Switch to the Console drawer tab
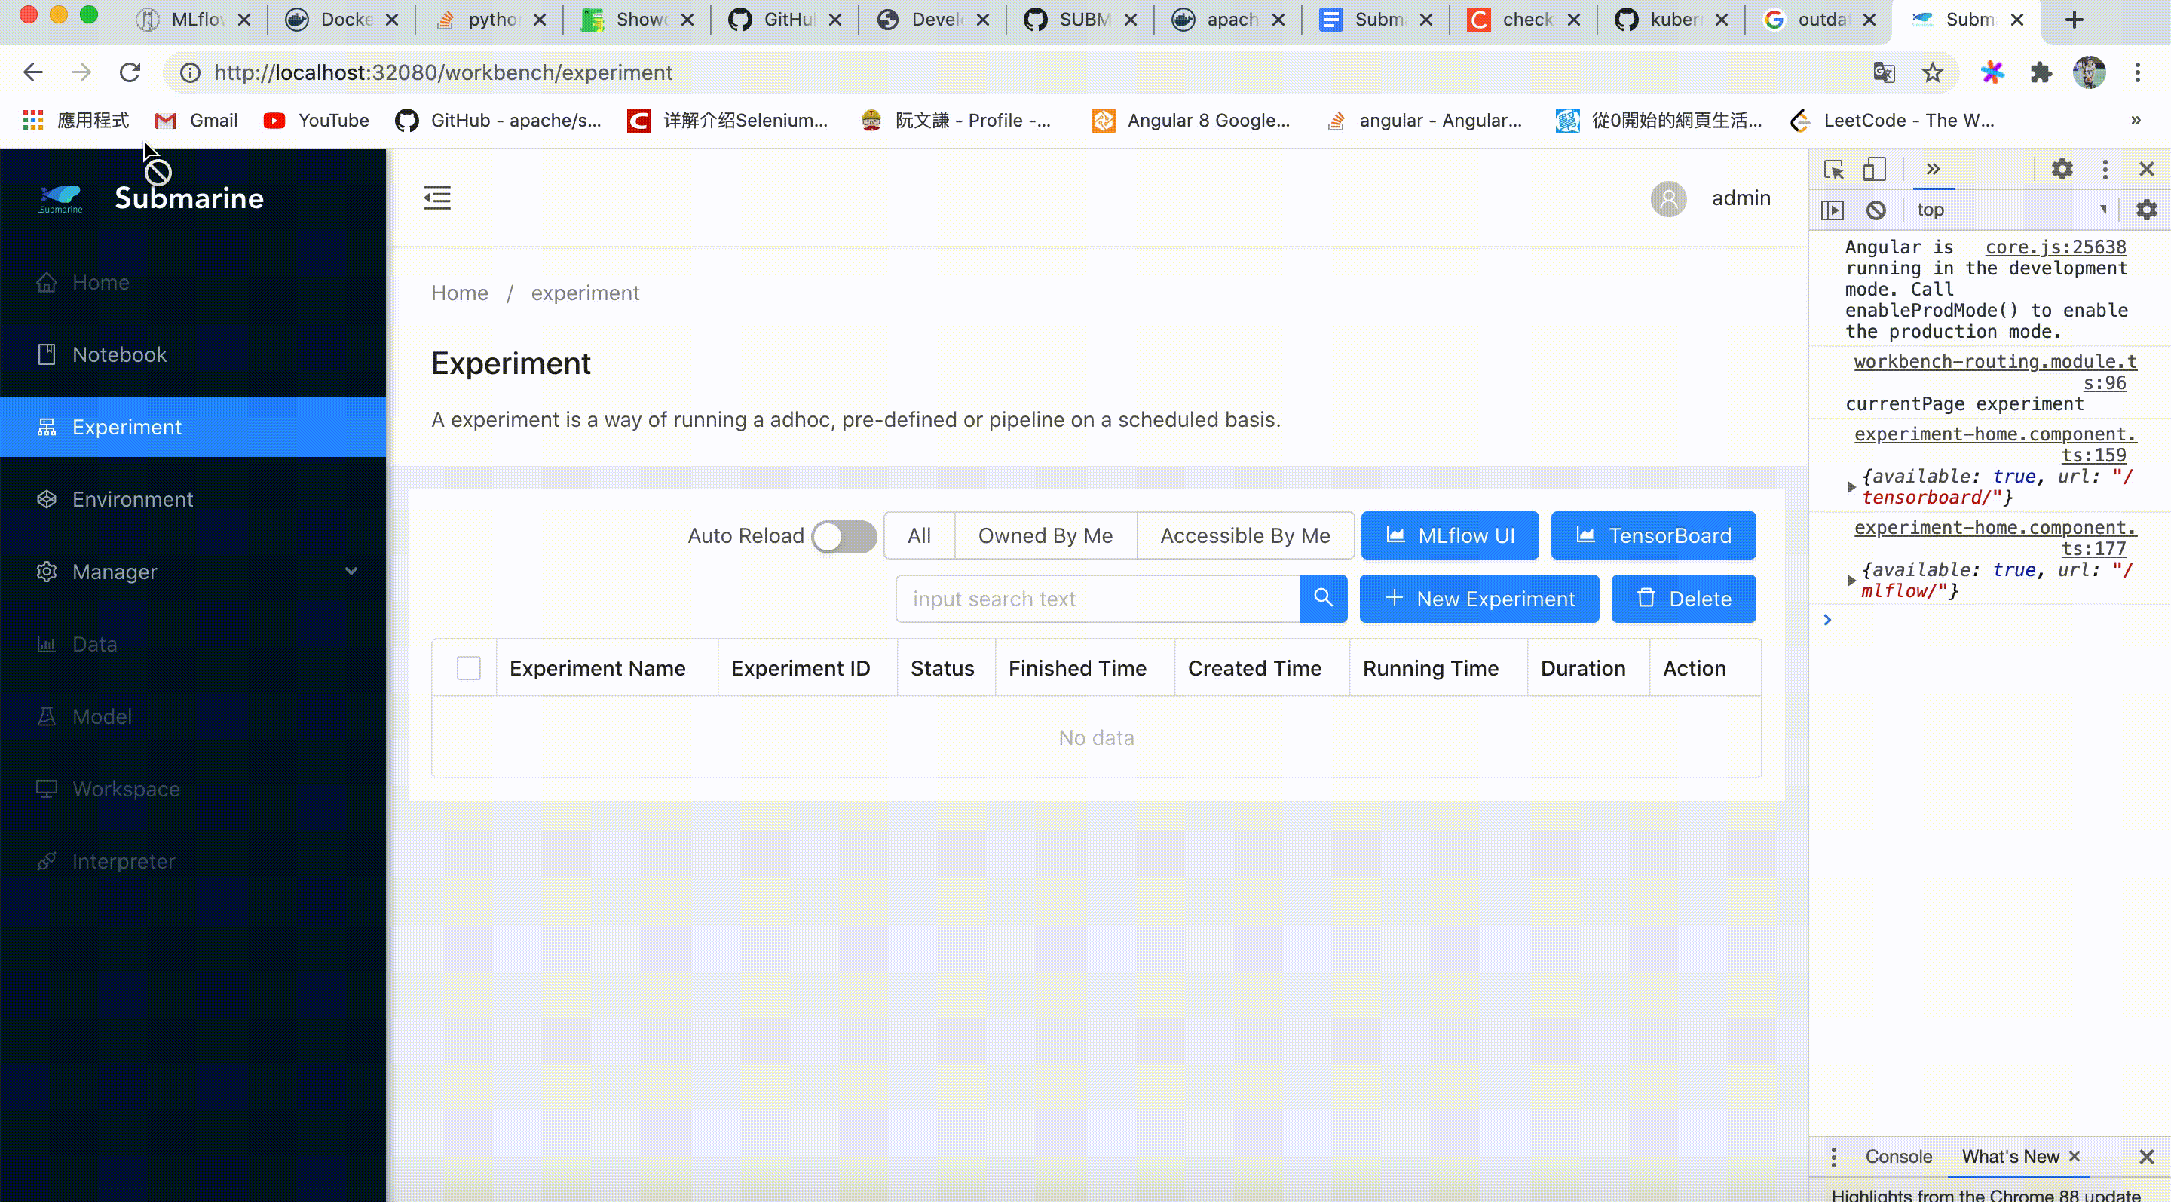Image resolution: width=2171 pixels, height=1202 pixels. 1898,1157
